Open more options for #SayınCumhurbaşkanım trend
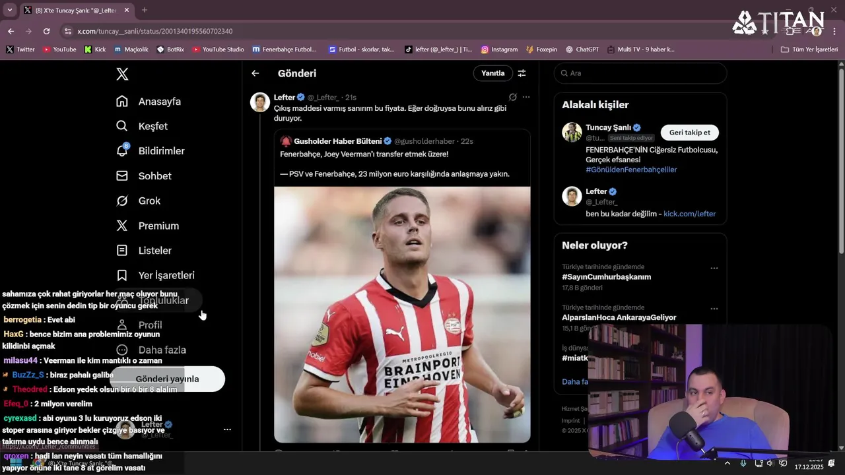This screenshot has width=845, height=475. coord(714,269)
